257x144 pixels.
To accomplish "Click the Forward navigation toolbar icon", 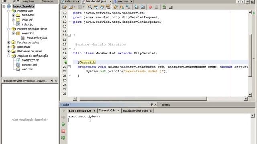I will click(80, 7).
